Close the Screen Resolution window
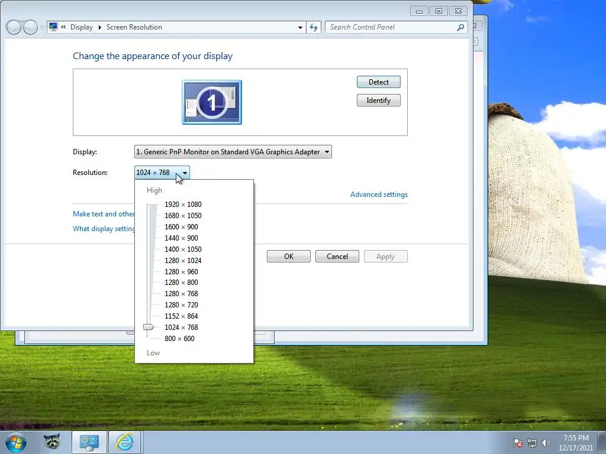 point(459,11)
